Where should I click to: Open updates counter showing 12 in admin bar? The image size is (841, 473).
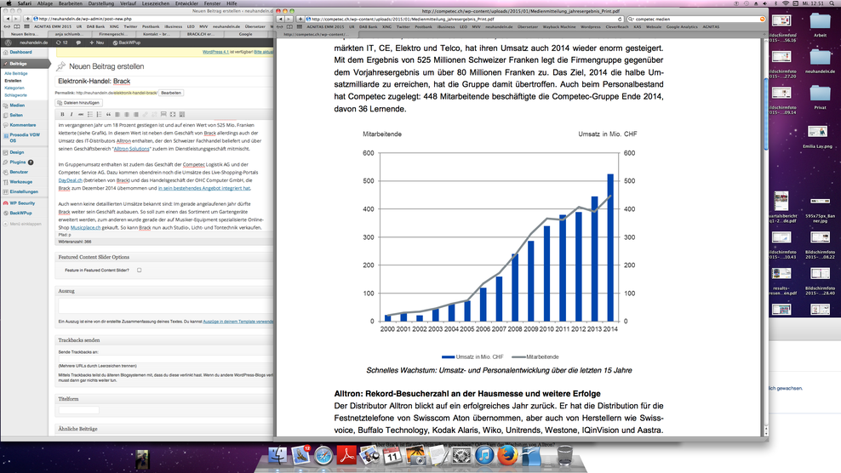coord(61,43)
